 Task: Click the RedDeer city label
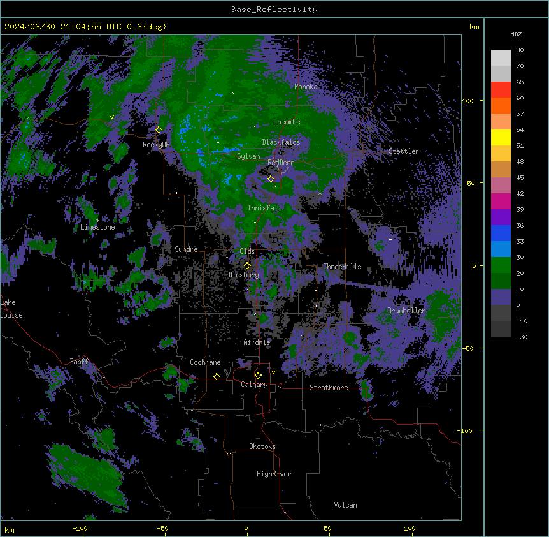pos(281,163)
